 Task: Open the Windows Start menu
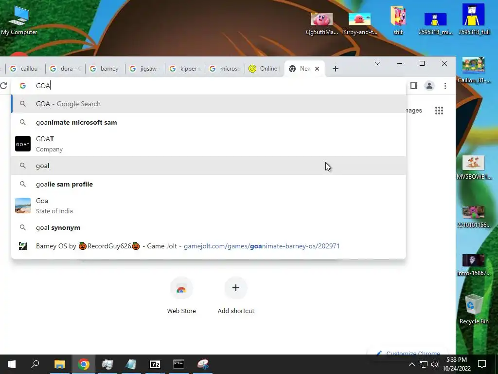[12, 364]
